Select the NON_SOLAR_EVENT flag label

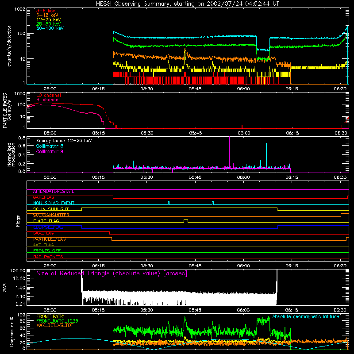click(x=54, y=203)
